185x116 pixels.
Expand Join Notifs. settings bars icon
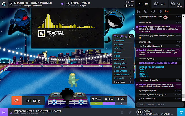130,78
